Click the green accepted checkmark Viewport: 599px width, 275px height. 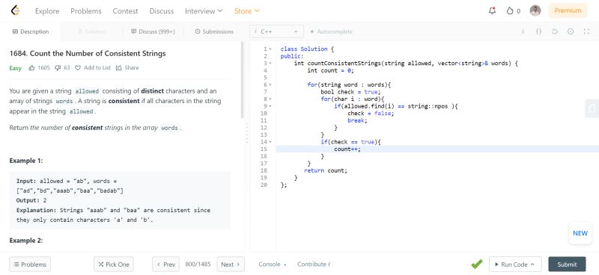477,264
